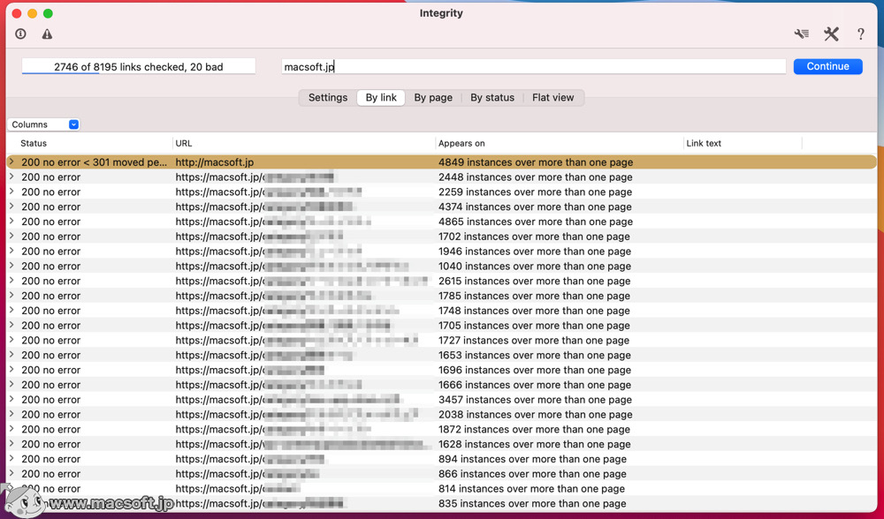Screen dimensions: 884x519
Task: Expand the row with 1040 instances
Action: [x=11, y=265]
